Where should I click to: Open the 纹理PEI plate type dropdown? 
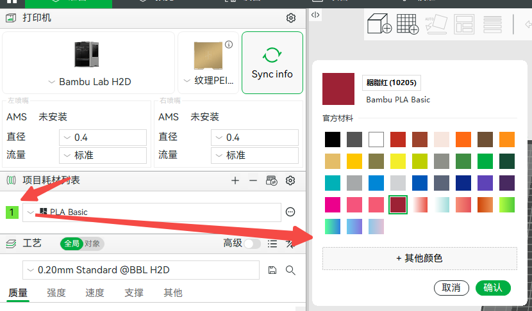[208, 81]
